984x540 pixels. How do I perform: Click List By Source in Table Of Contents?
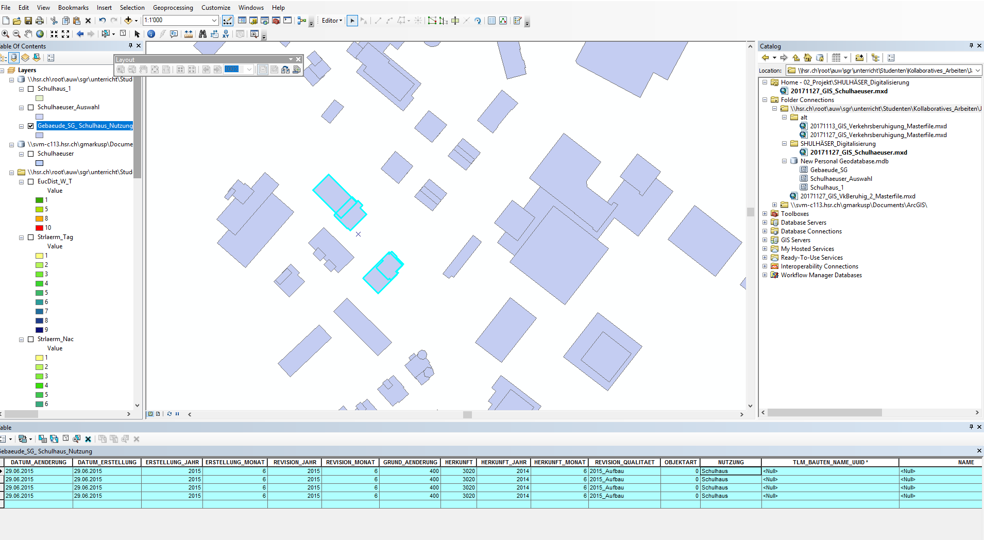pyautogui.click(x=14, y=58)
